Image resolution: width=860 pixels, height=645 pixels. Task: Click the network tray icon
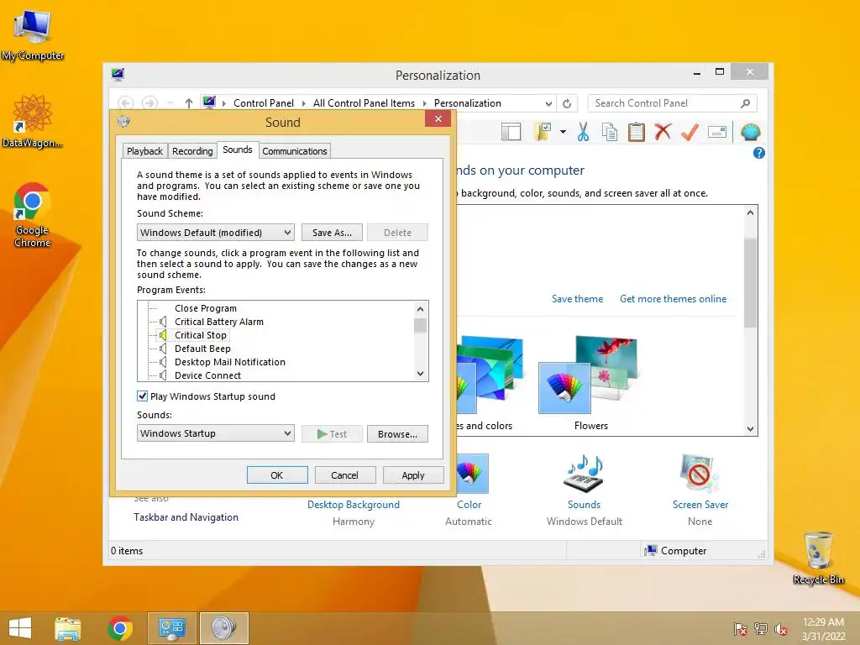click(761, 629)
